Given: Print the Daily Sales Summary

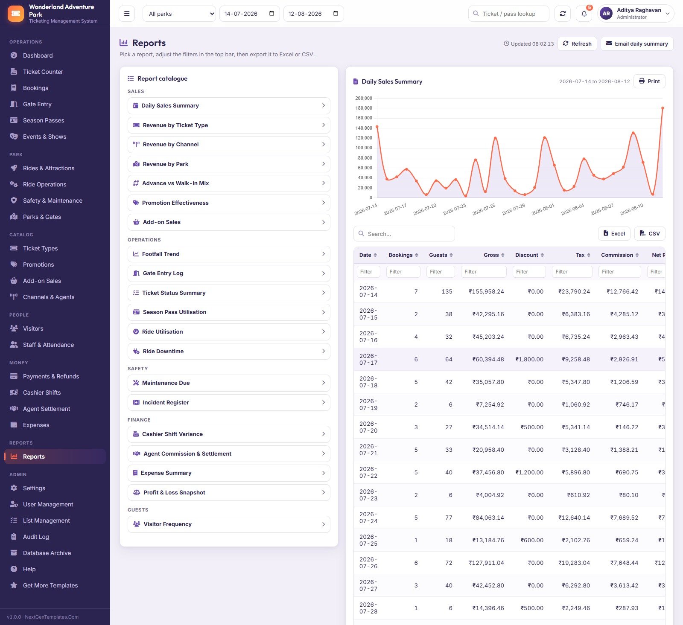Looking at the screenshot, I should (649, 81).
